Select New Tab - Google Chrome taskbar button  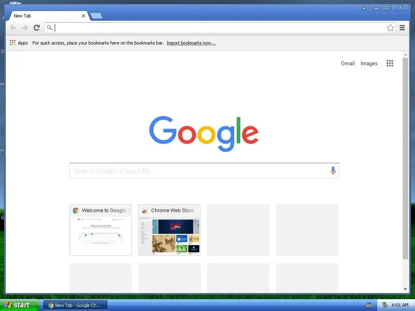click(75, 305)
